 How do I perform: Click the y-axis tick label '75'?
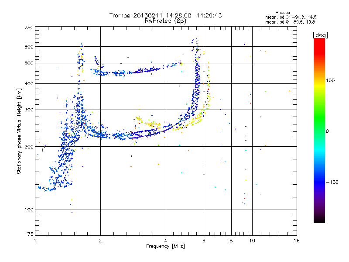coord(31,234)
